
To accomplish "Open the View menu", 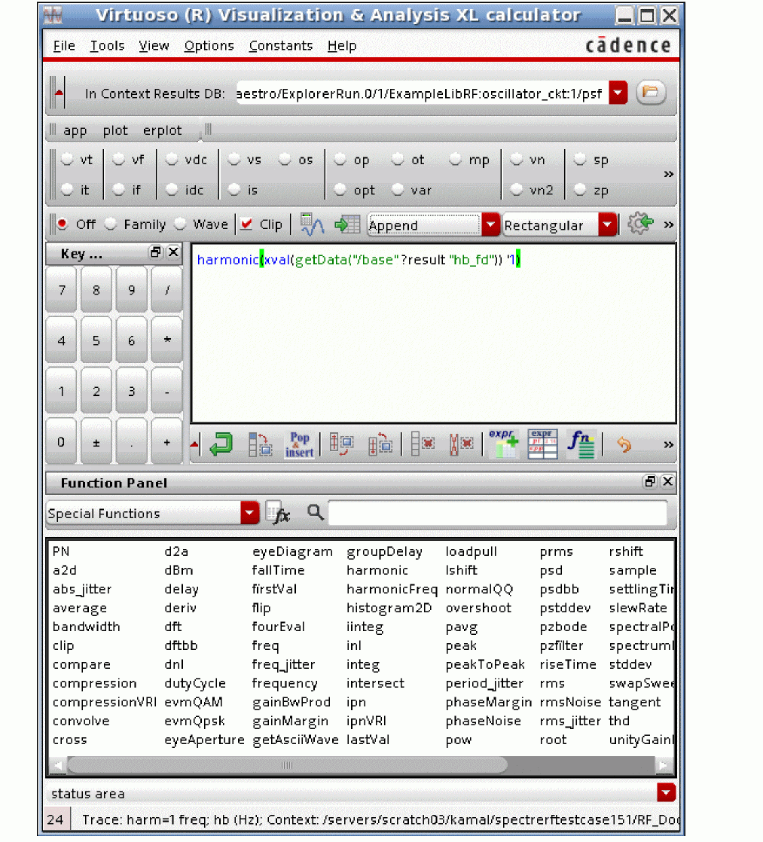I will [154, 46].
